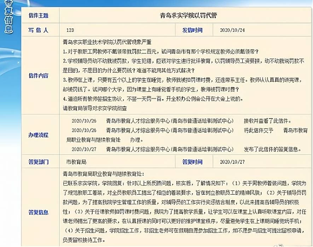313x247 pixels.
Task: Click the 写信人 row label
Action: [38, 30]
